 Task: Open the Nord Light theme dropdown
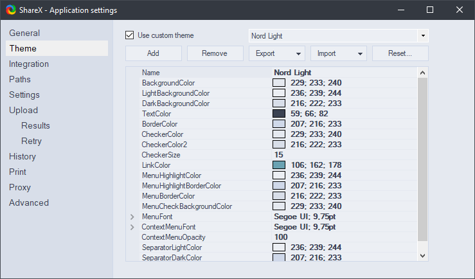[x=423, y=36]
